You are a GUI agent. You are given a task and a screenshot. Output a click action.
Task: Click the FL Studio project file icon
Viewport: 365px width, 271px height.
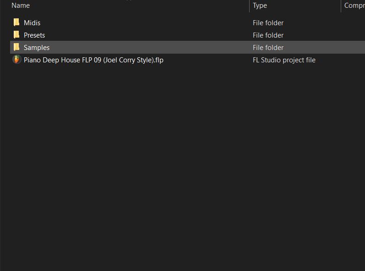[16, 60]
